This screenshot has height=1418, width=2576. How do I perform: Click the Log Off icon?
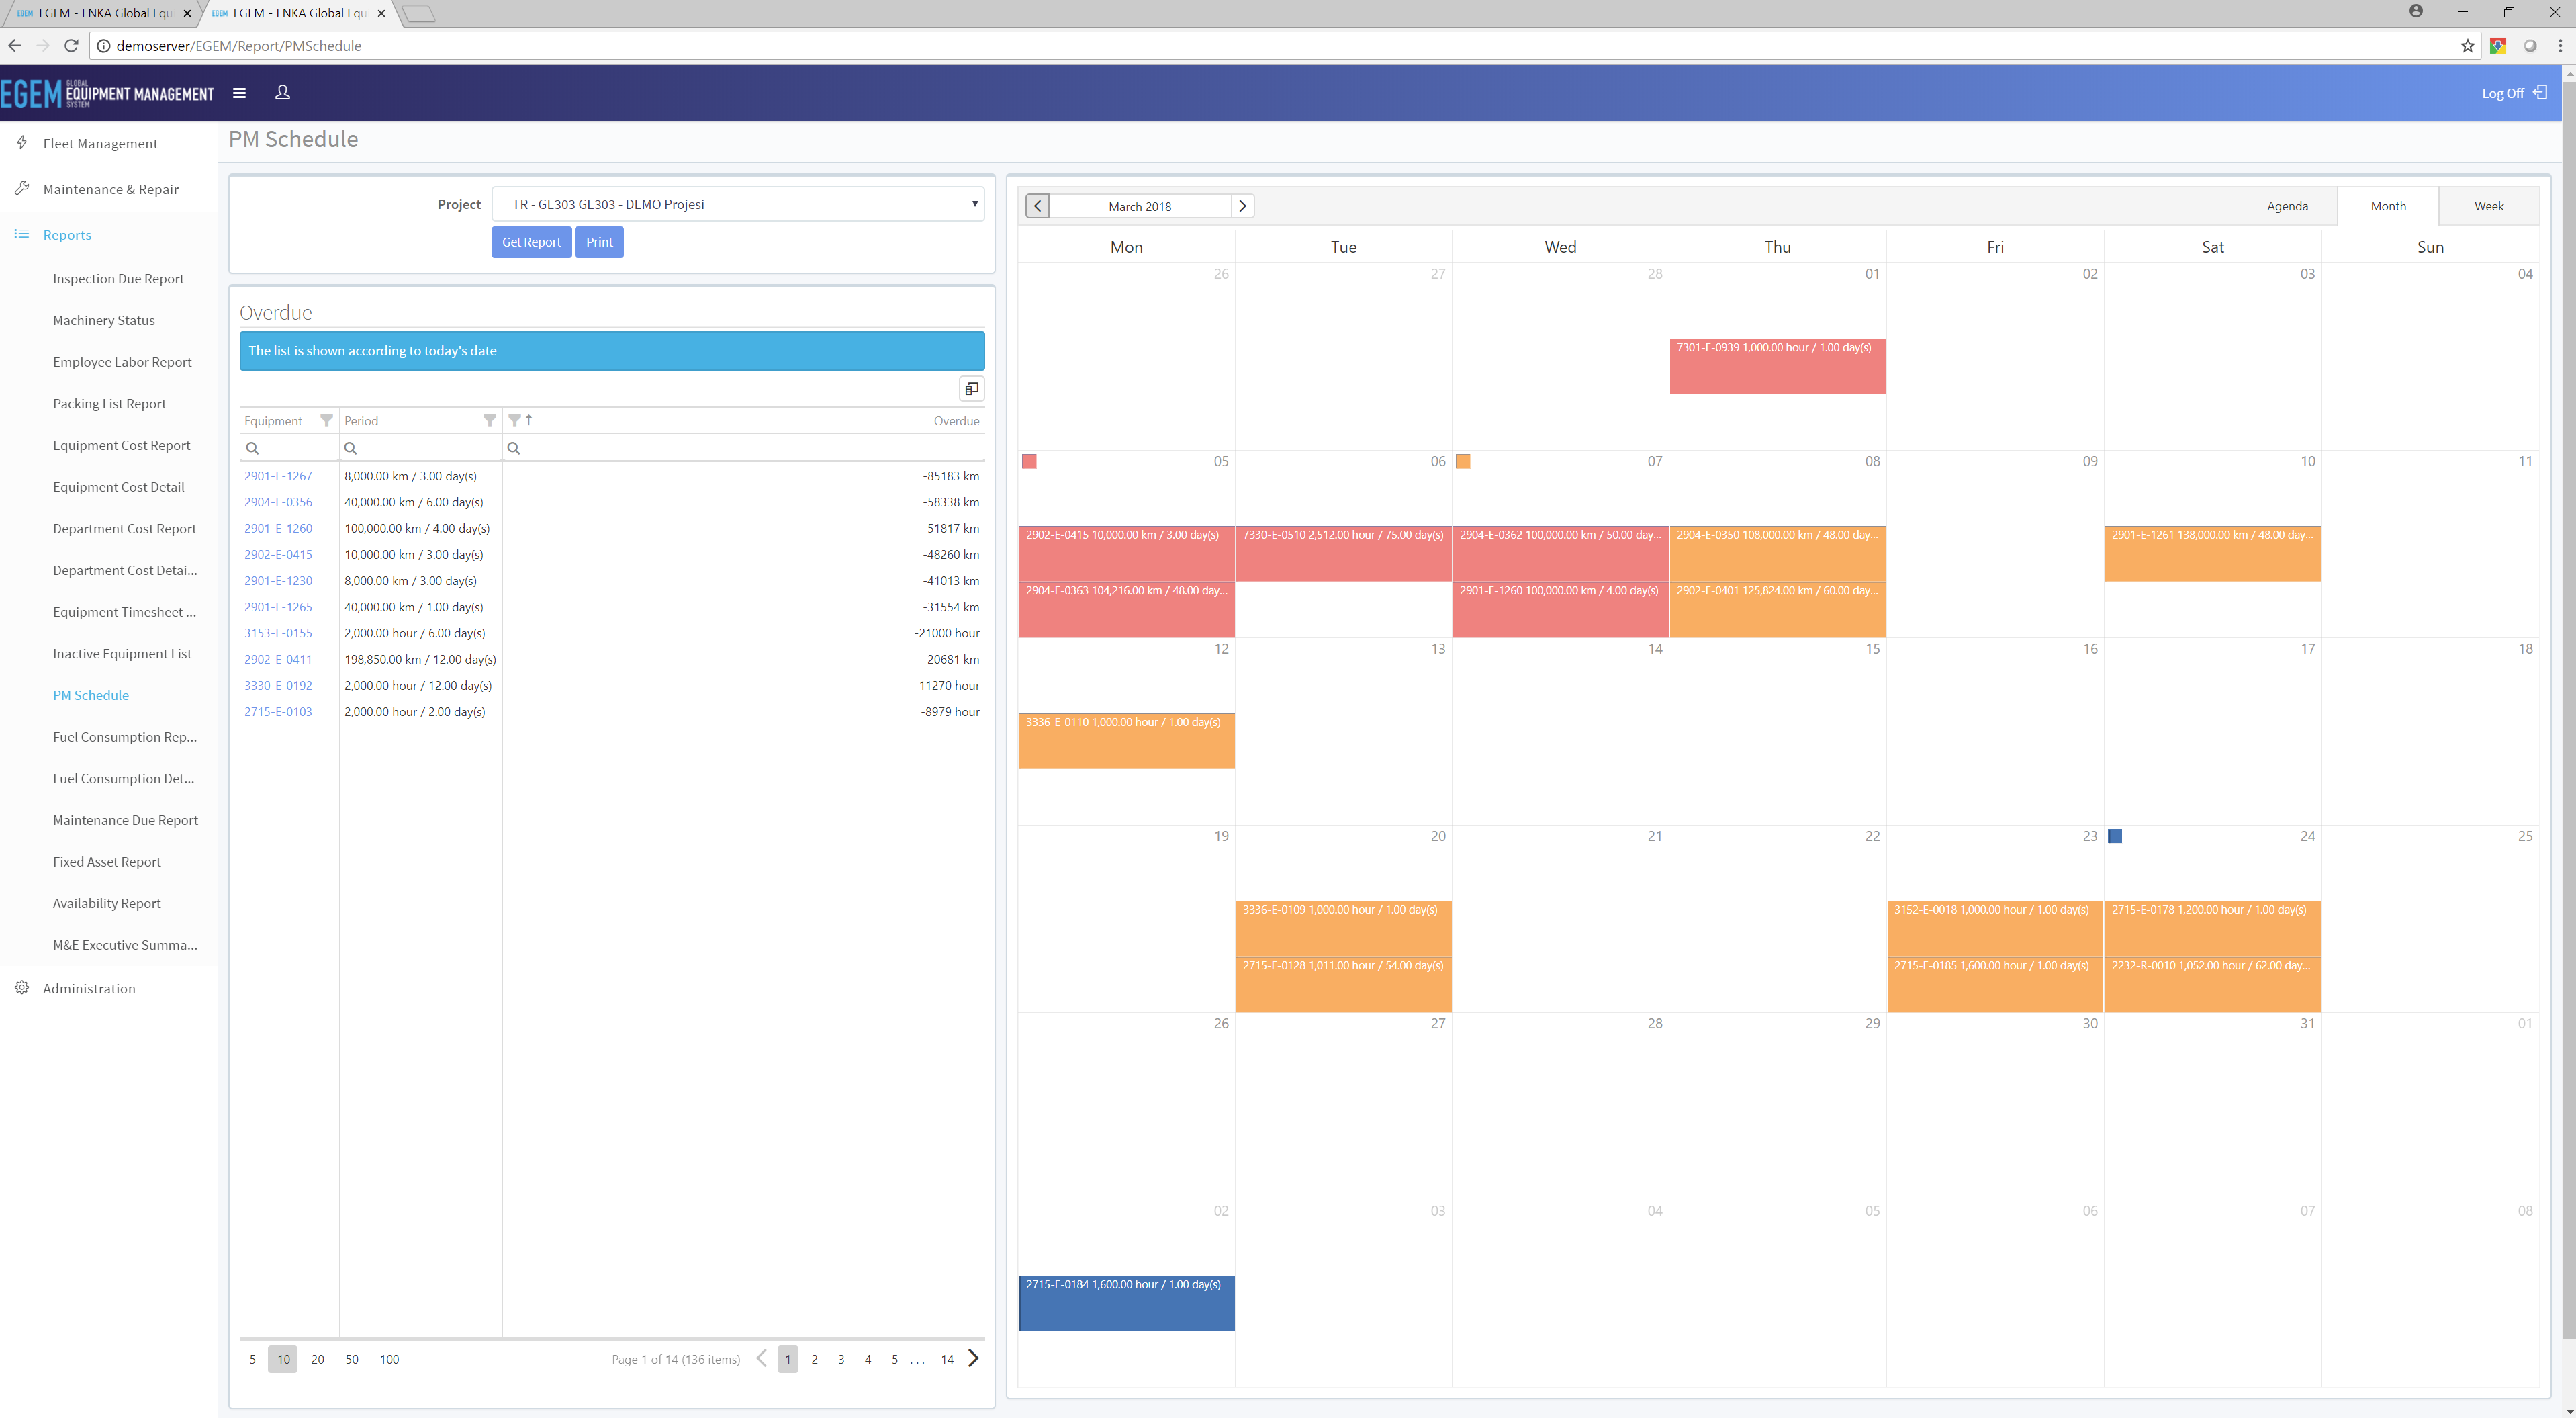coord(2540,92)
